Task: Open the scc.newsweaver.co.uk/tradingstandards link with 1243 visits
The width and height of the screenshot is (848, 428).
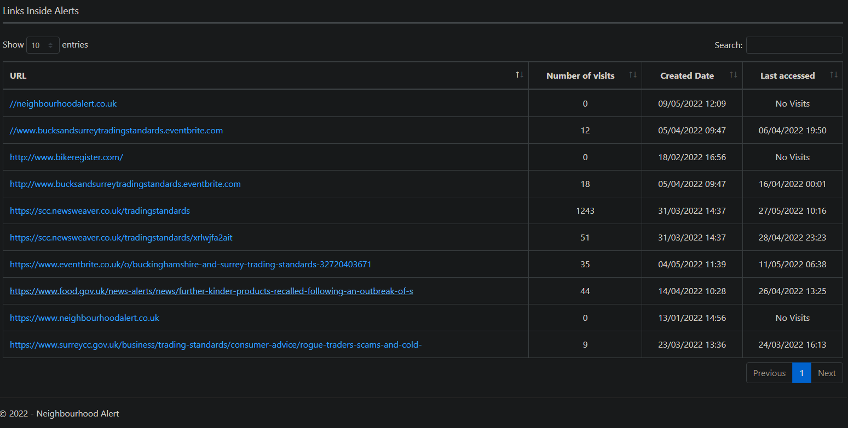Action: [x=100, y=211]
